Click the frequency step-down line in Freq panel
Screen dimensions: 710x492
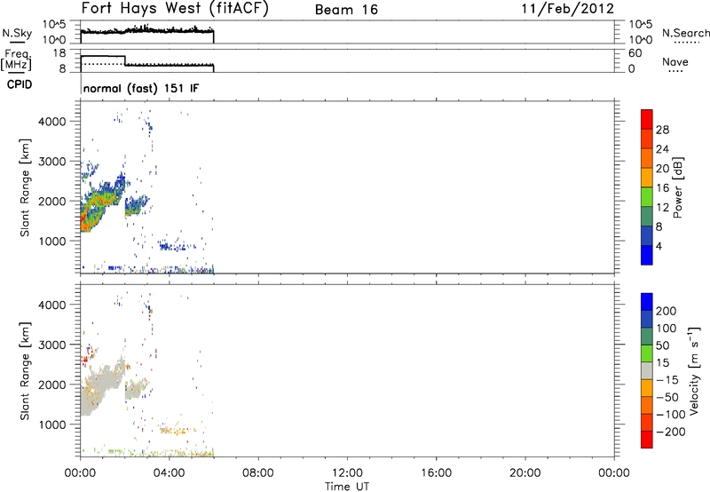pos(125,60)
